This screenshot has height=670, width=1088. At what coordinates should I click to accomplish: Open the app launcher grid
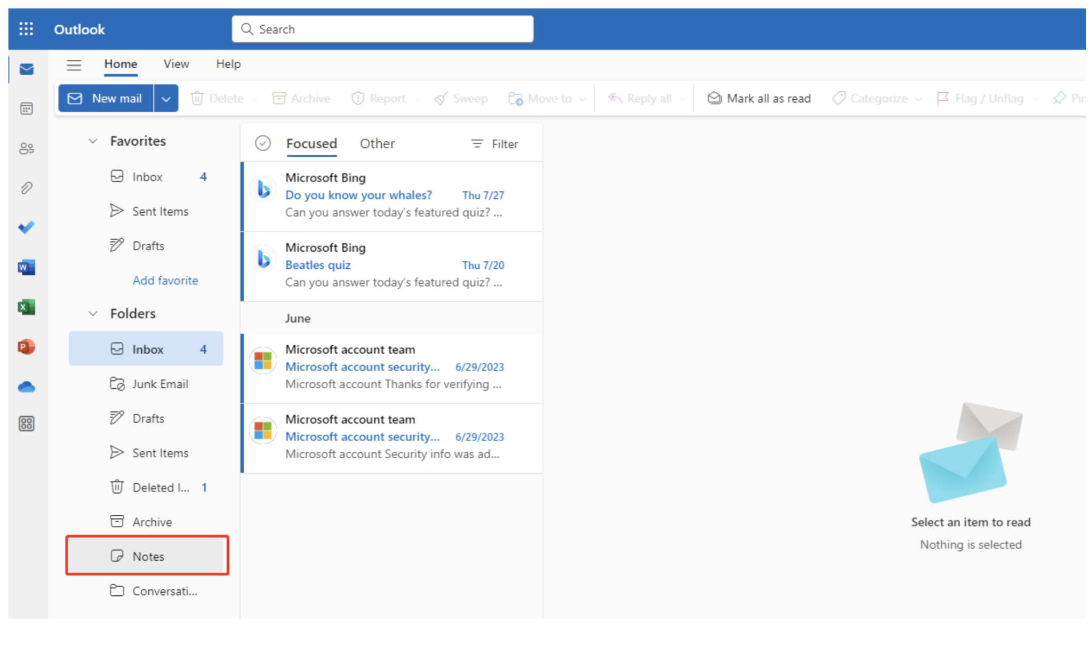(26, 29)
